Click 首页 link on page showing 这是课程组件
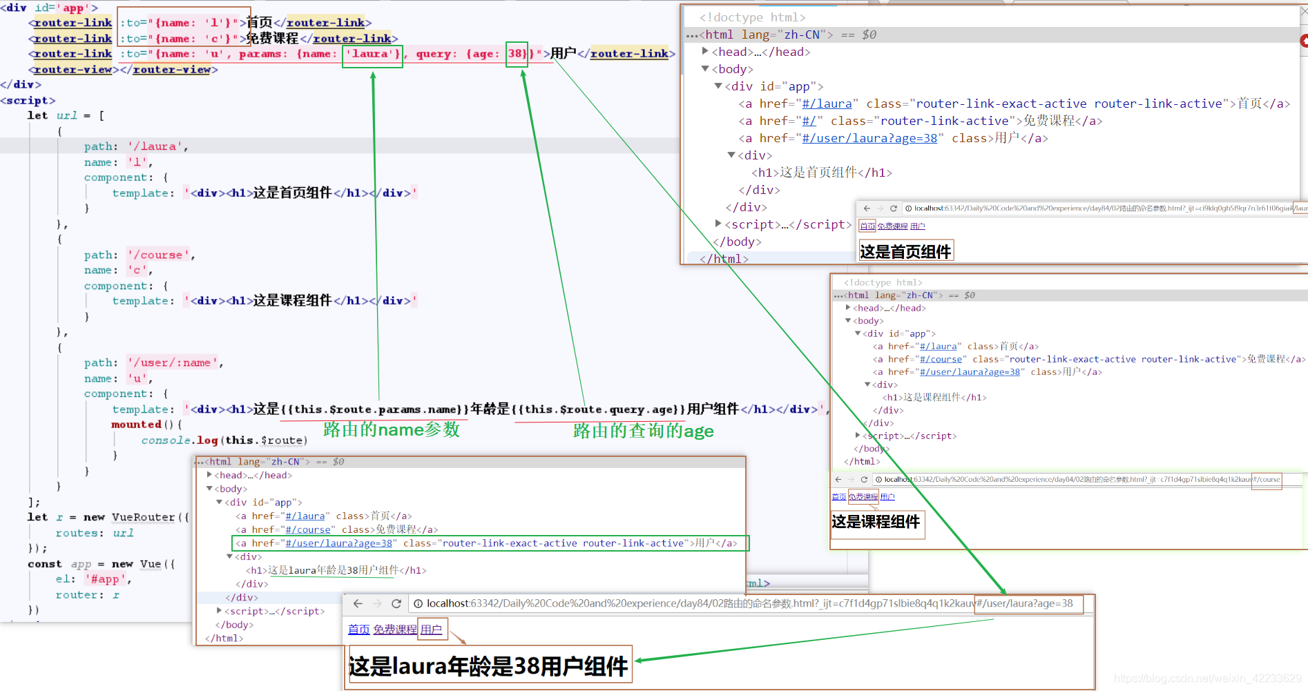 839,497
